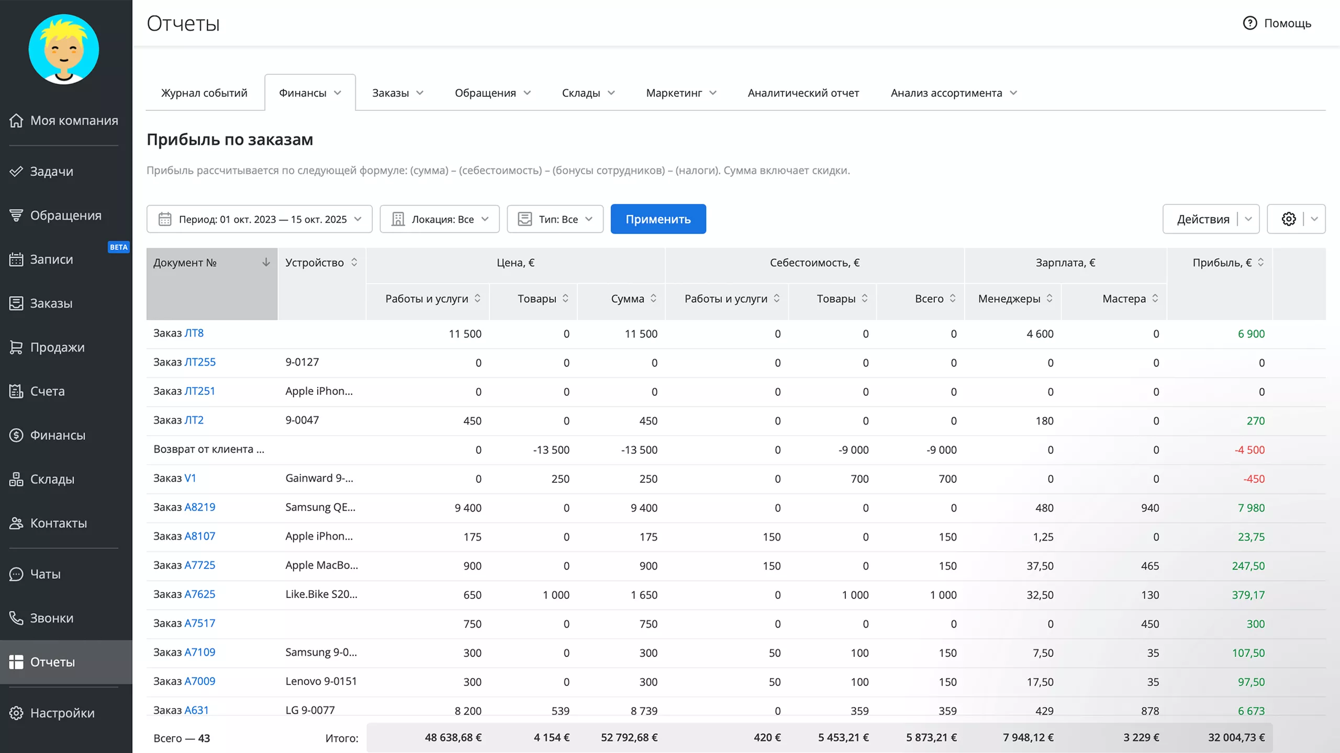Image resolution: width=1340 pixels, height=753 pixels.
Task: Click the Tasks checkmark icon in sidebar
Action: click(x=16, y=172)
